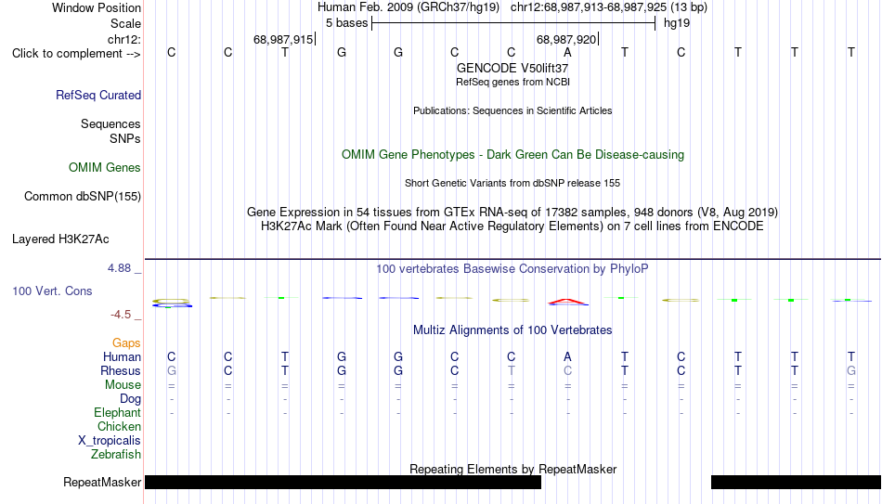Click the shorter right RepeatMasker black block
This screenshot has height=504, width=882.
pyautogui.click(x=796, y=482)
